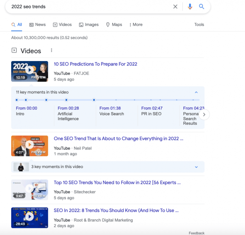
Task: Jump to 00:28 timeline dot
Action: point(26,100)
